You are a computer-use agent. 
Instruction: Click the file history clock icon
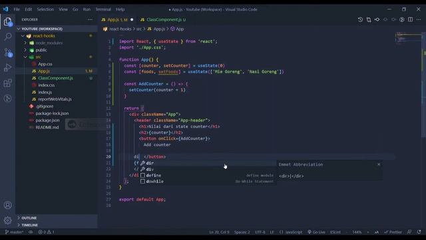tap(360, 19)
